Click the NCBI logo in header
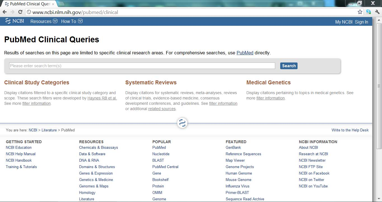This screenshot has width=382, height=202. [x=15, y=21]
